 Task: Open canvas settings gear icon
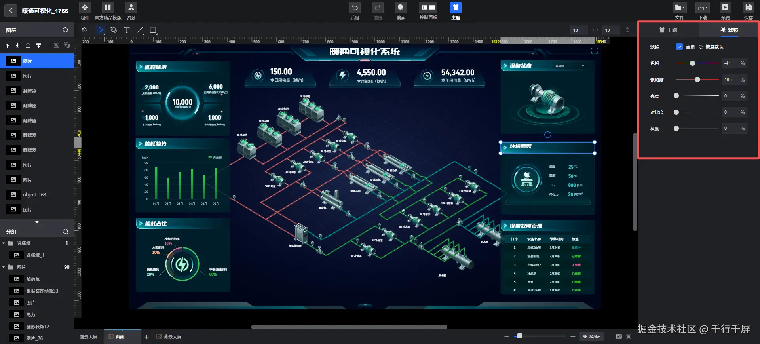pos(84,30)
